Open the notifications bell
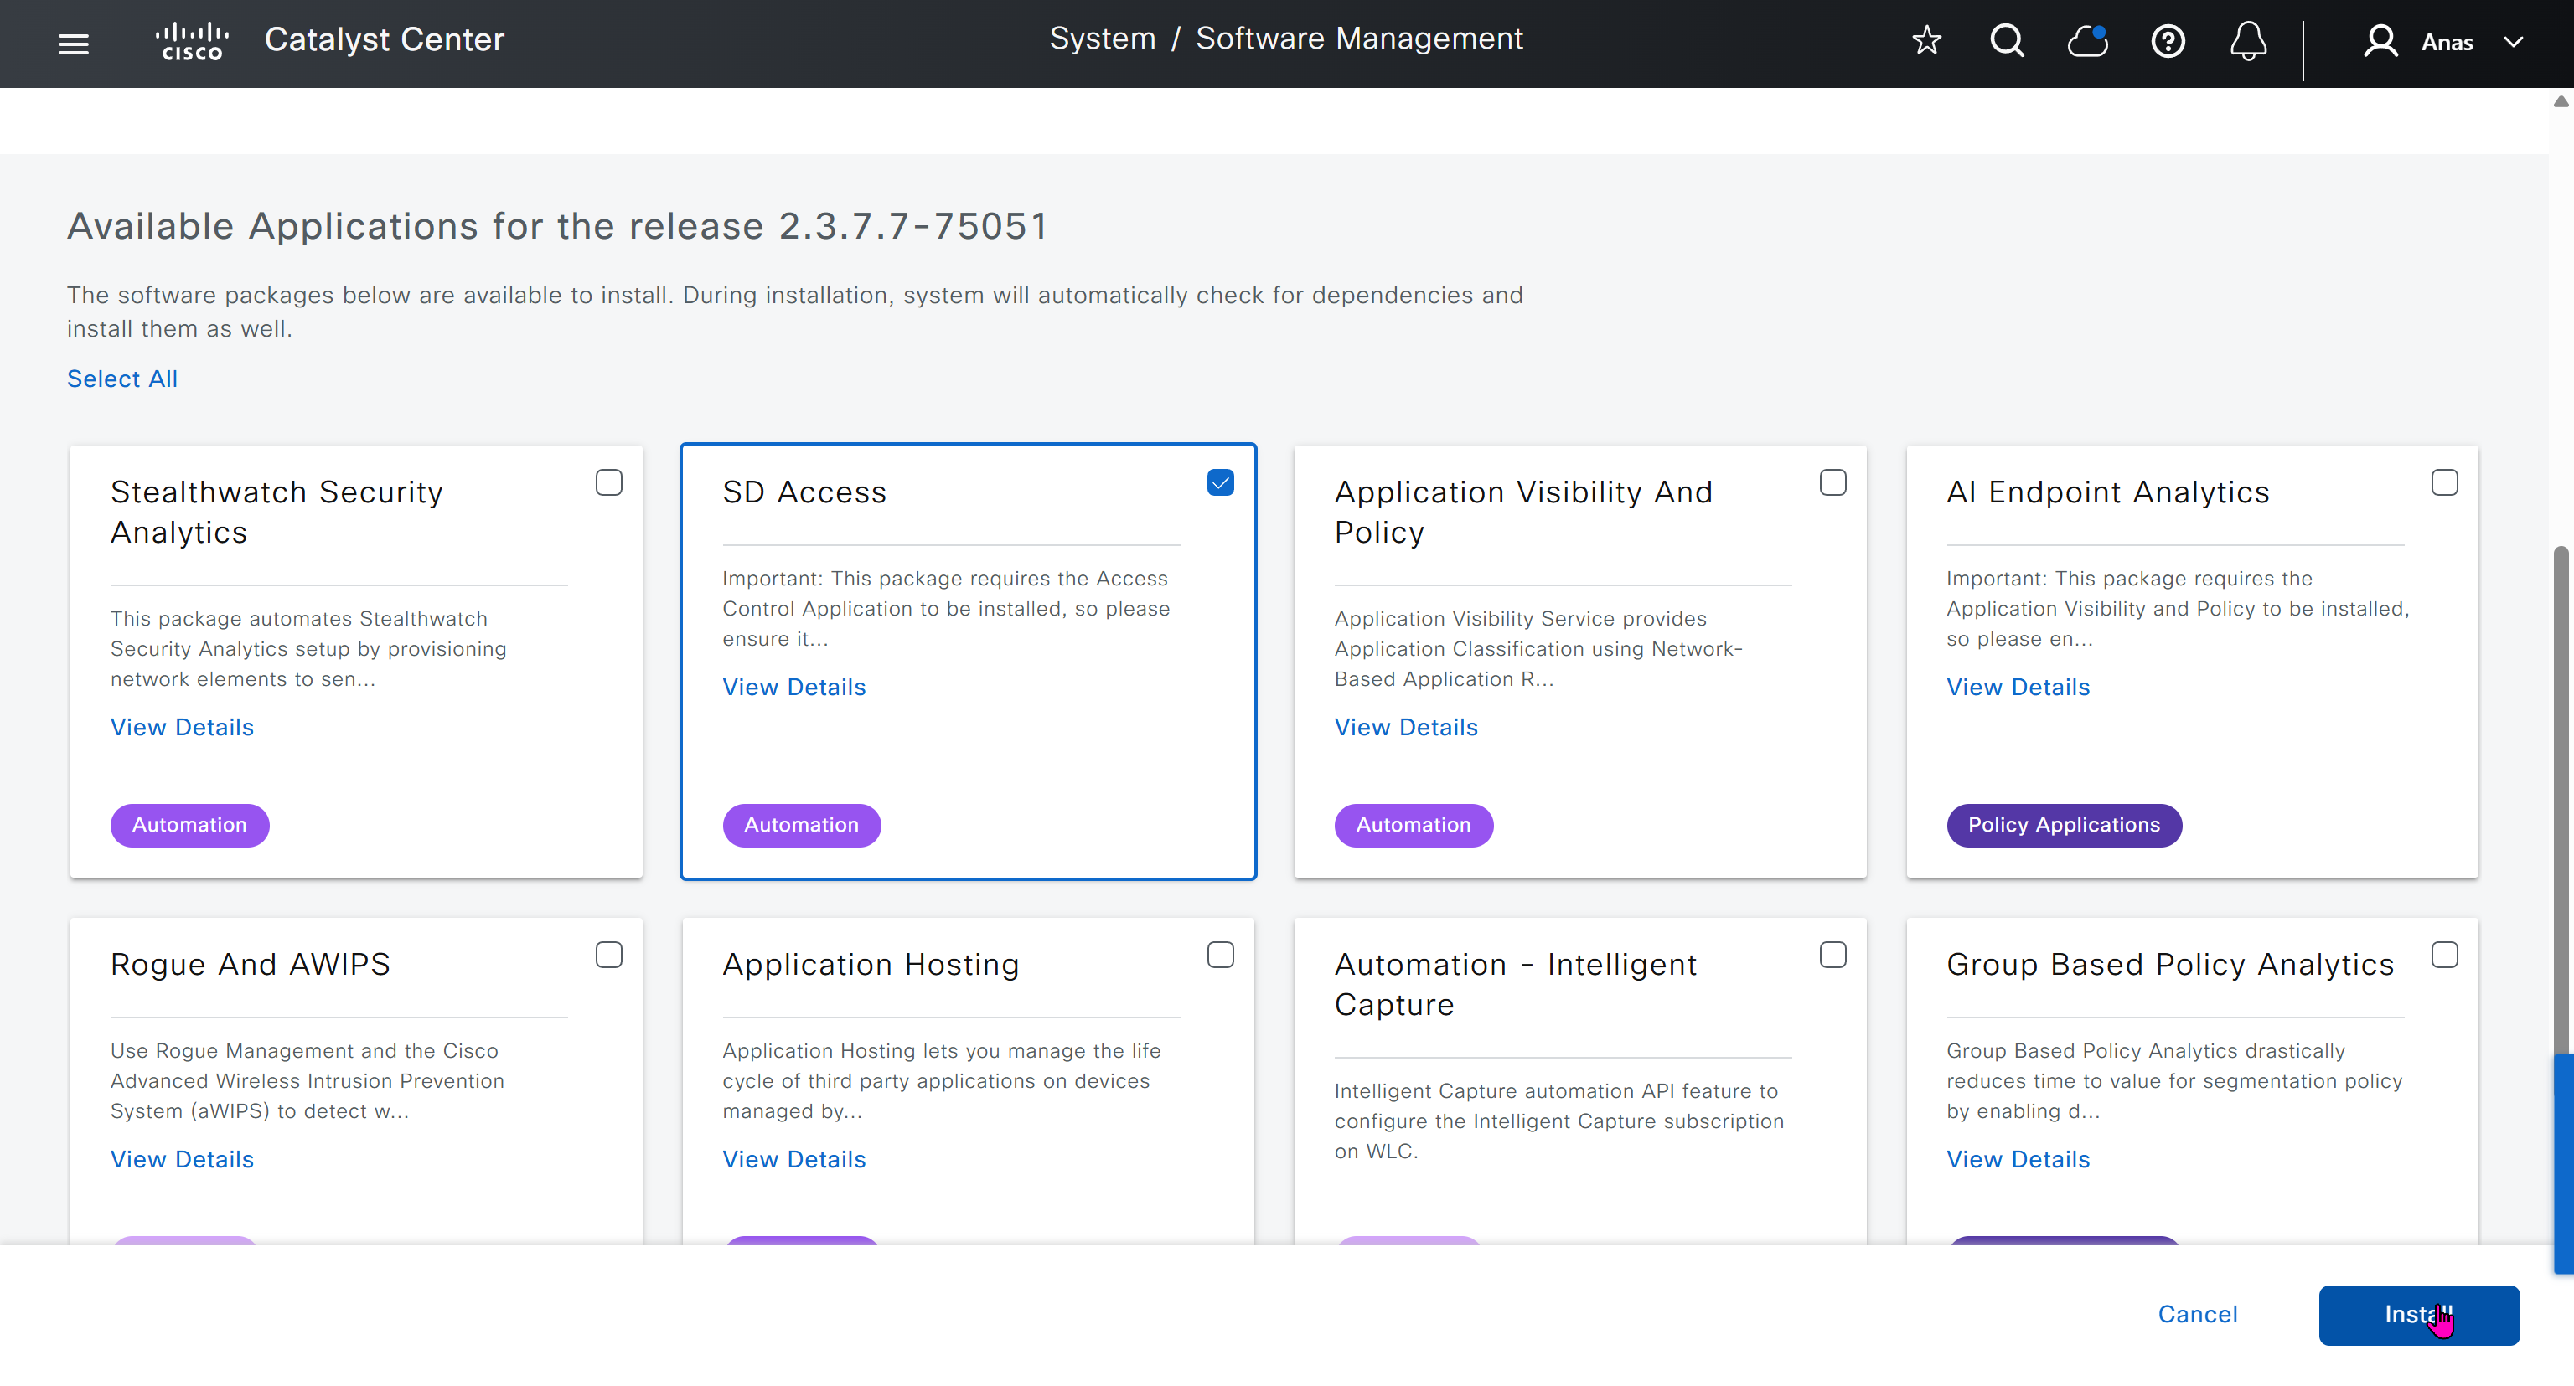Screen dimensions: 2574x1386 point(2247,41)
